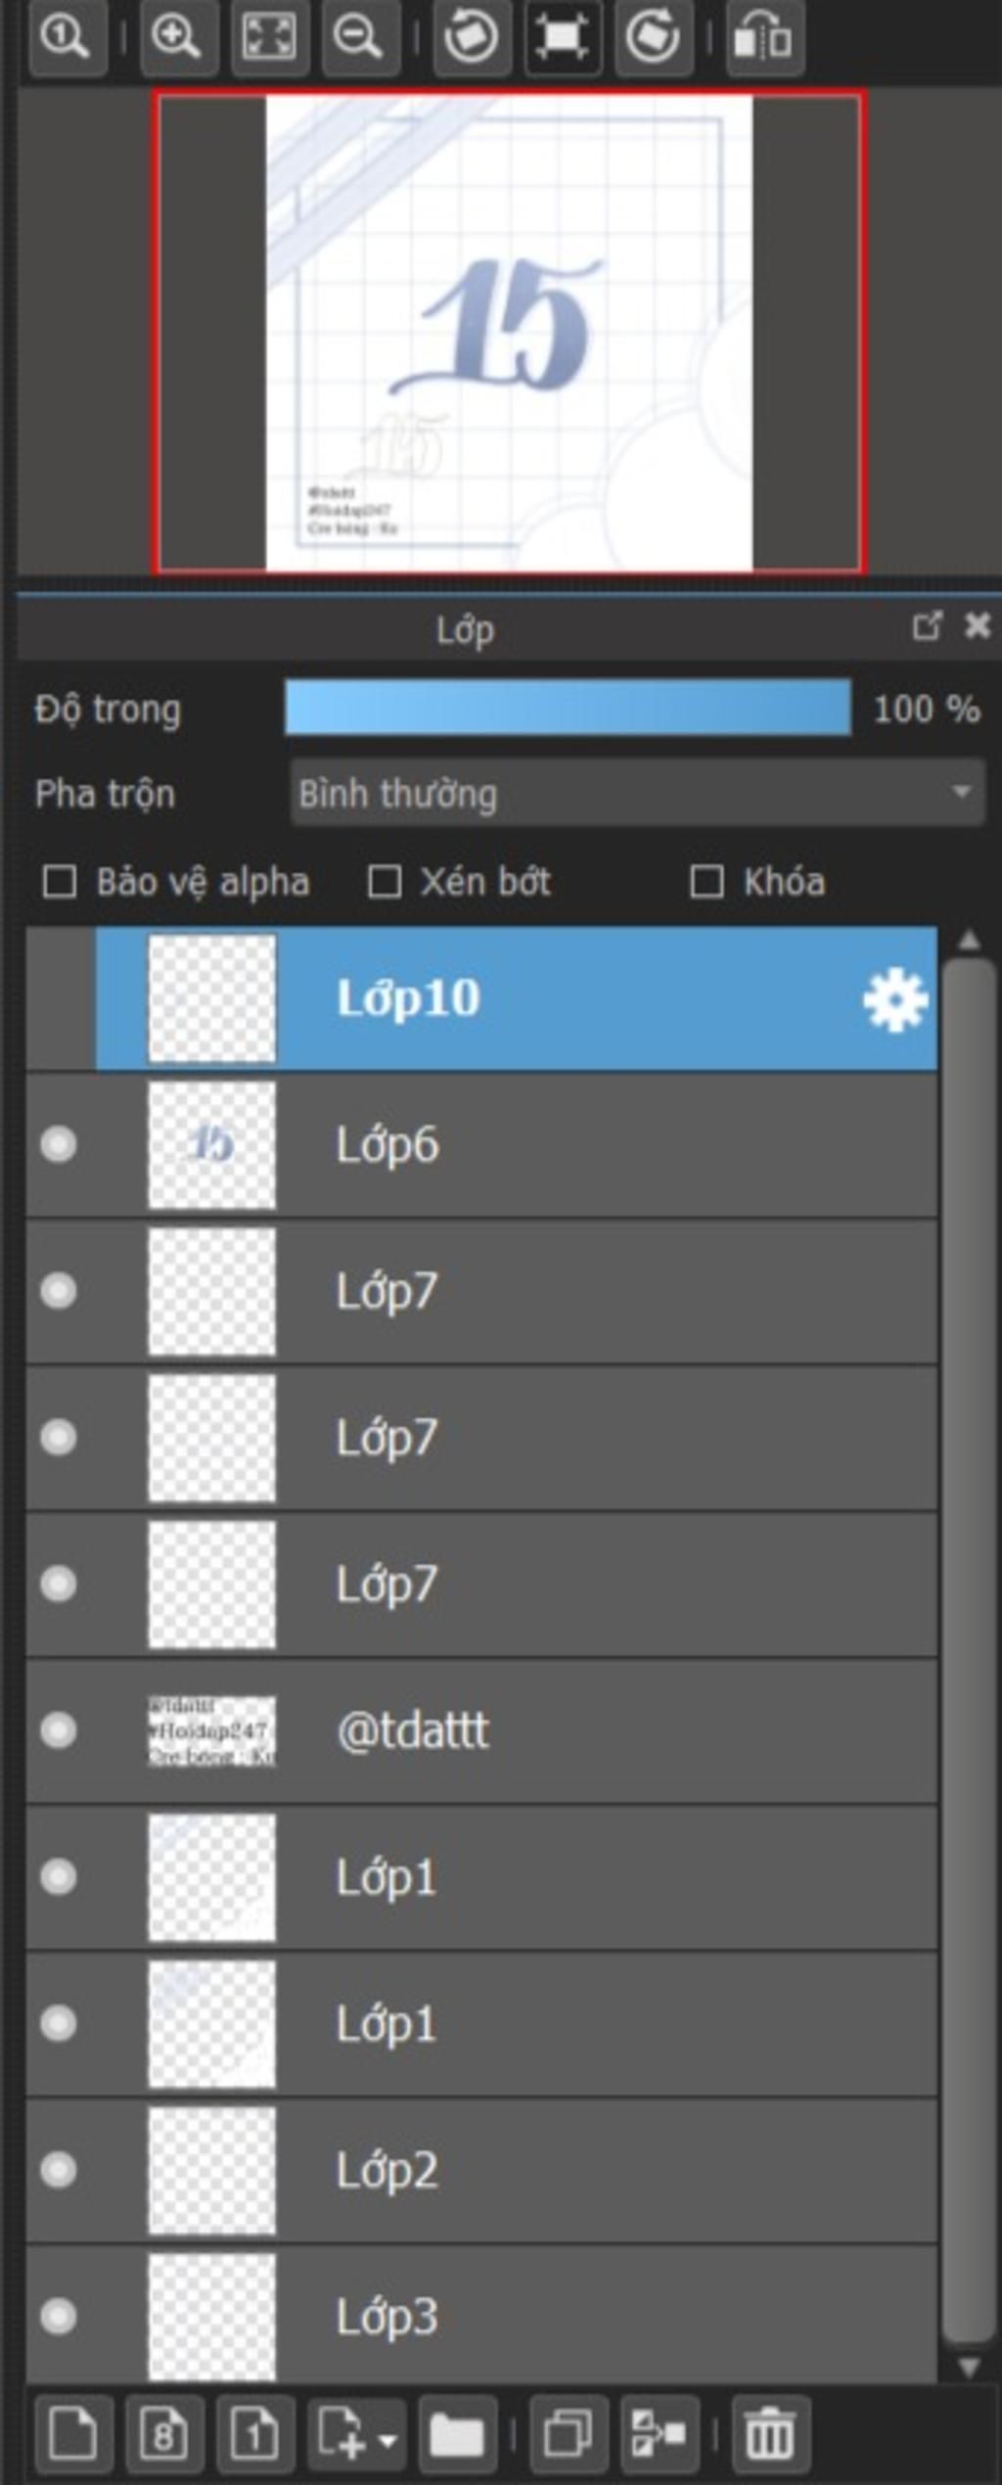Tick the Xén bớt checkbox
Screen dimensions: 1002x2485
(x=384, y=882)
